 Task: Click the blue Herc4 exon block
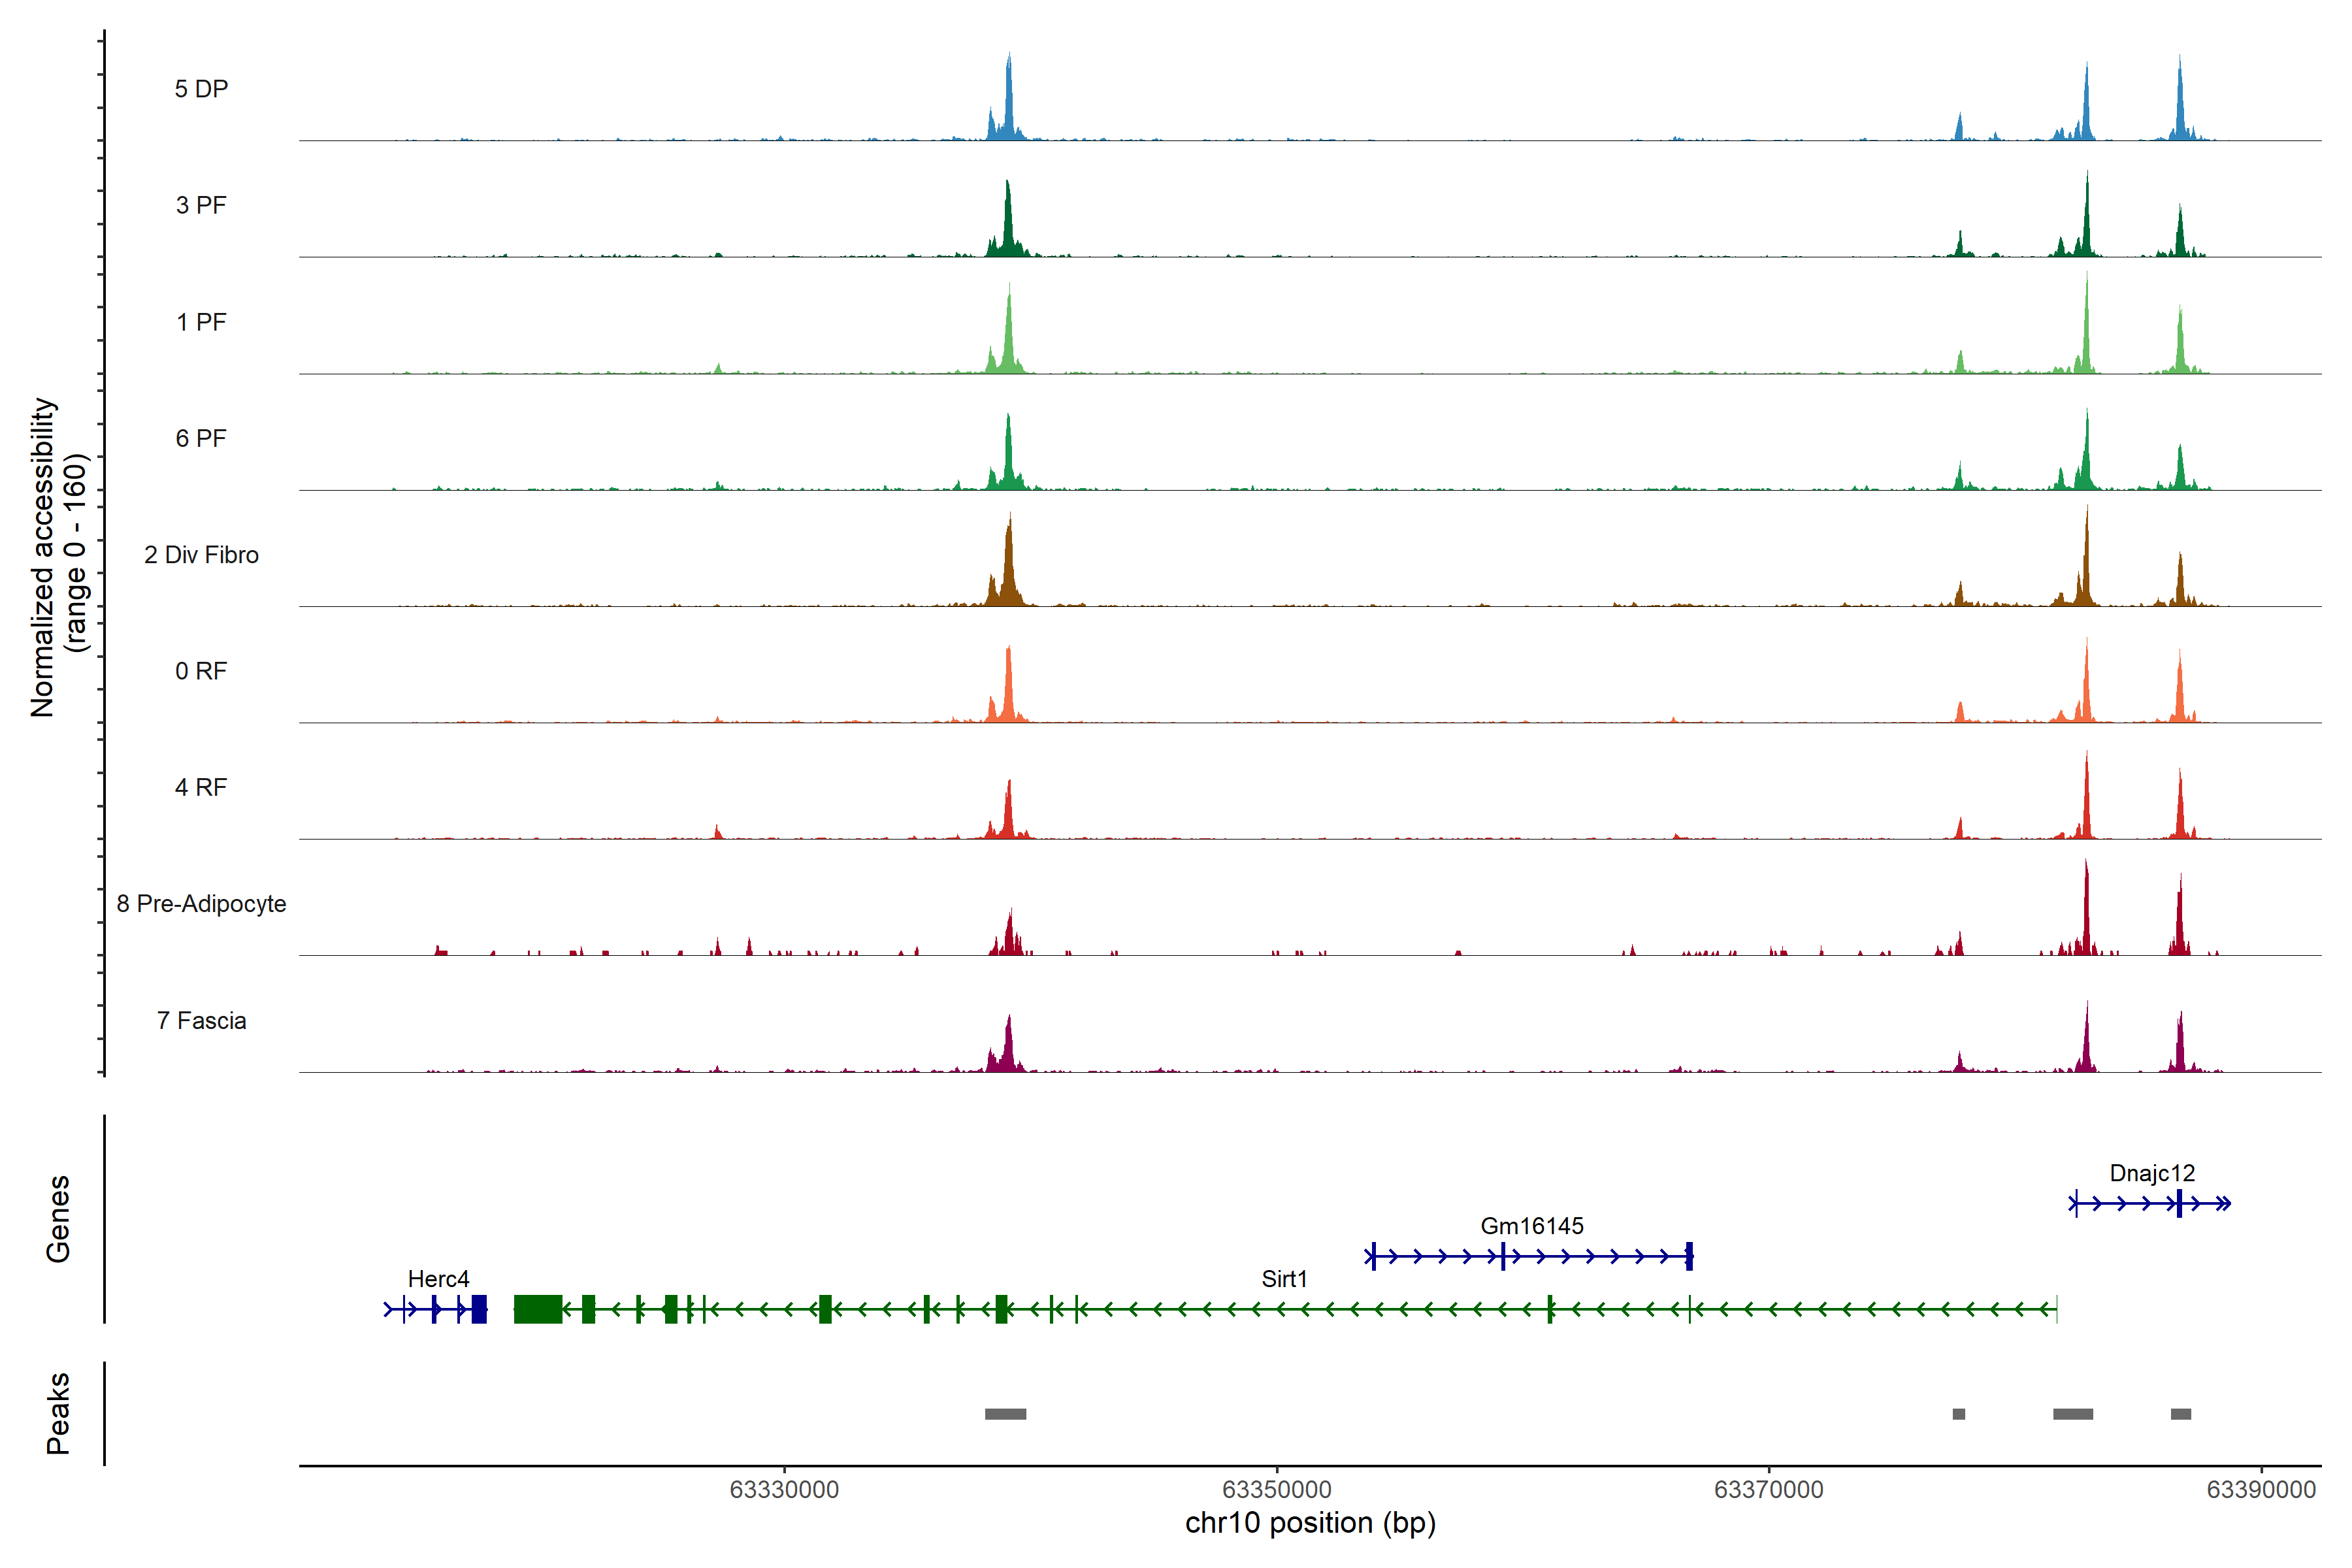tap(479, 1309)
